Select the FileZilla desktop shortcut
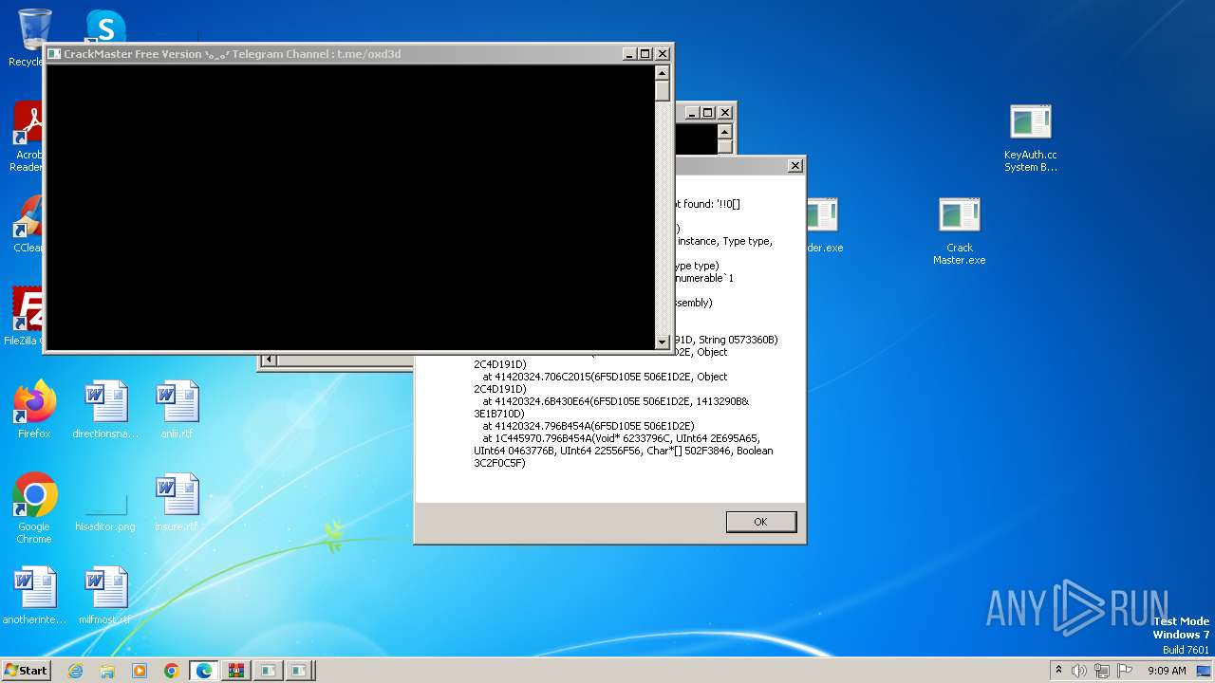The image size is (1215, 683). pyautogui.click(x=24, y=317)
